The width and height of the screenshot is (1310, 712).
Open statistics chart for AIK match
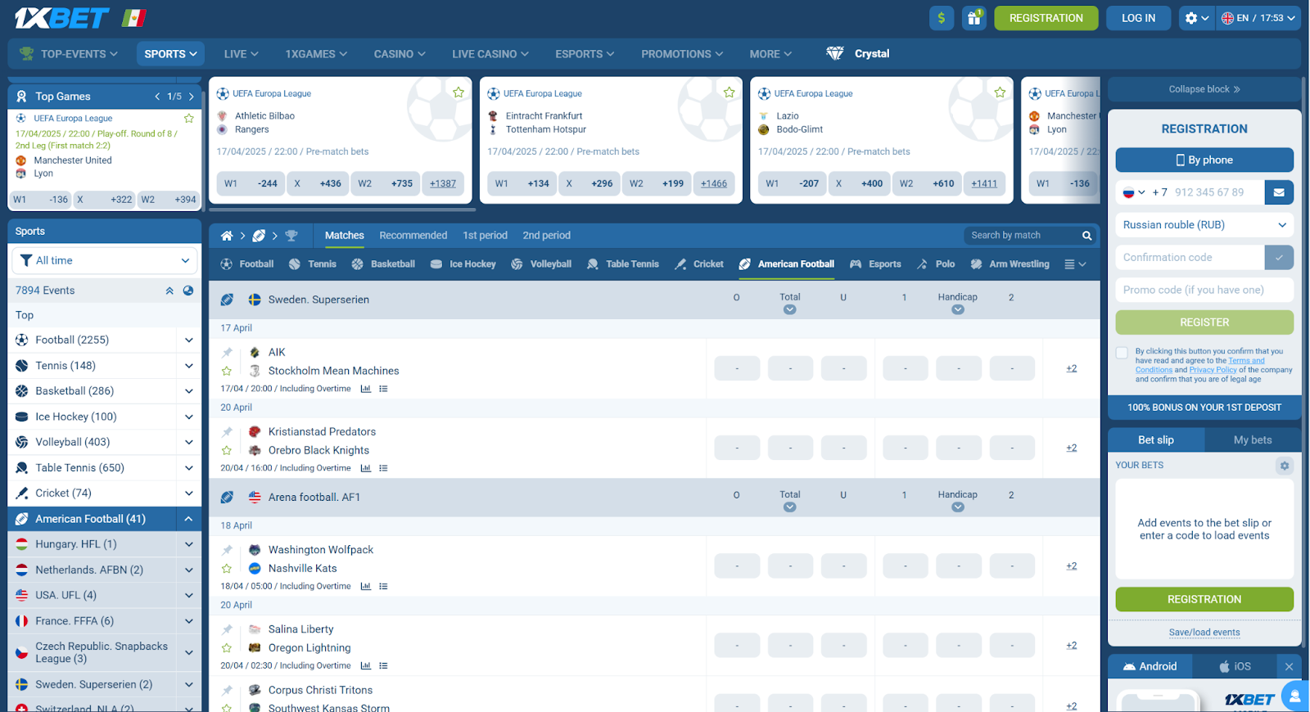point(365,389)
